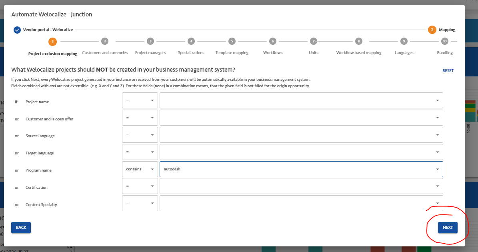The width and height of the screenshot is (478, 252).
Task: Click the RESET link
Action: click(x=448, y=71)
